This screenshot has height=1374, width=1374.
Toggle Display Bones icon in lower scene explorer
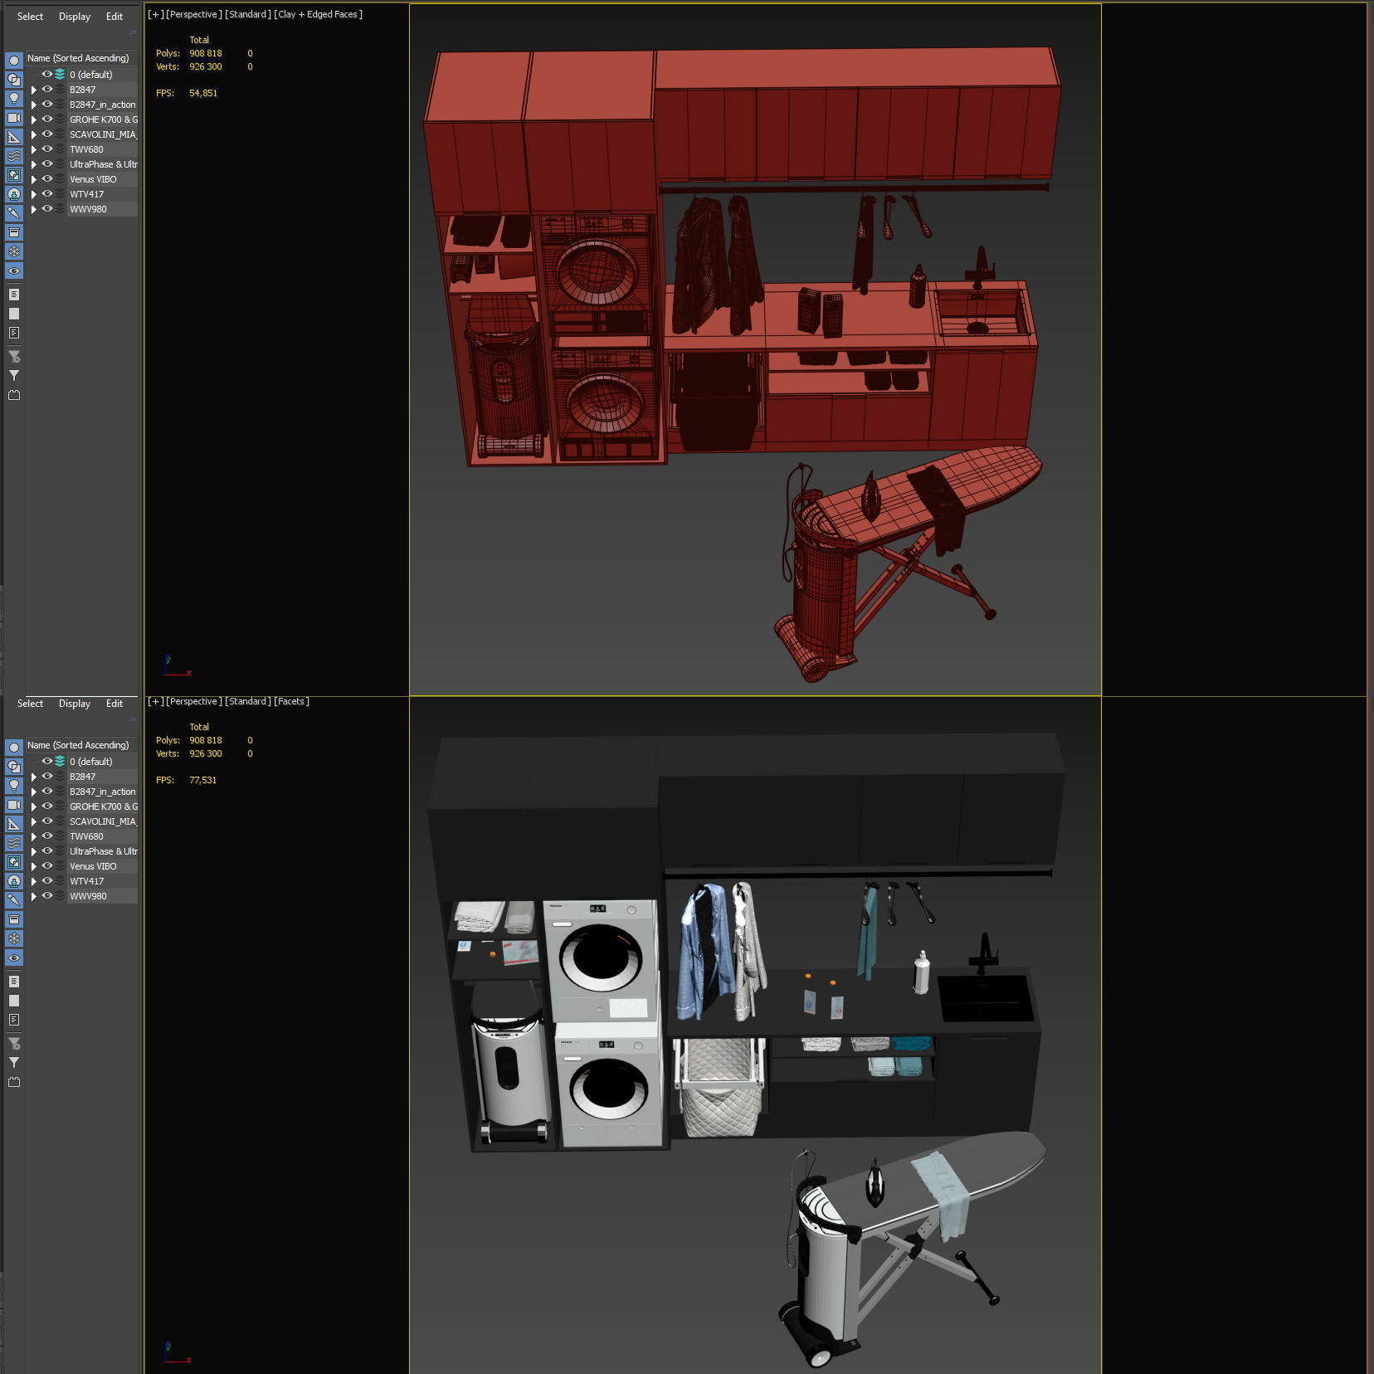14,900
